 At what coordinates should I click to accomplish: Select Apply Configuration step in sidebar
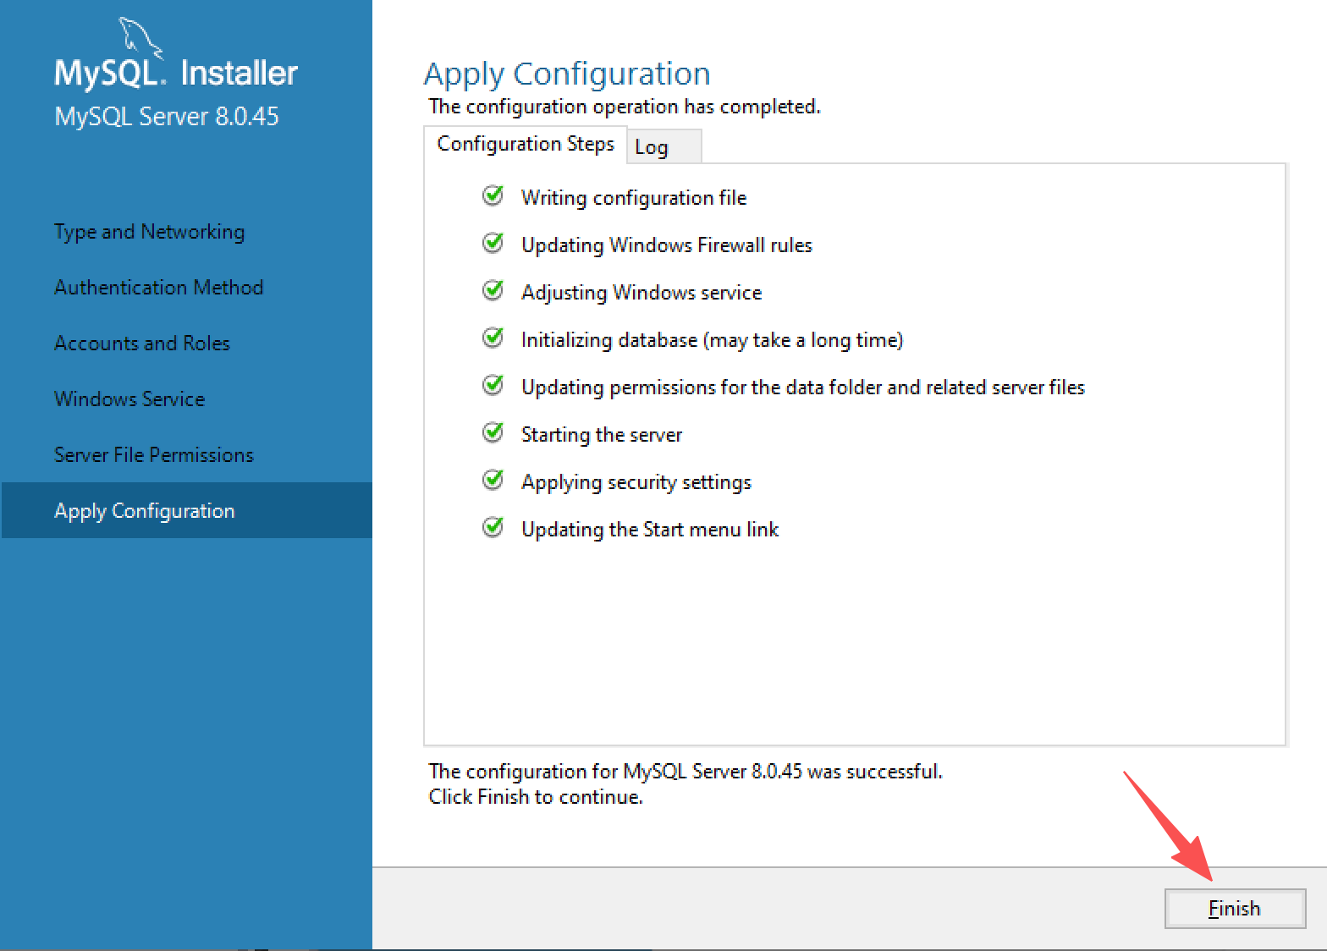pyautogui.click(x=187, y=510)
